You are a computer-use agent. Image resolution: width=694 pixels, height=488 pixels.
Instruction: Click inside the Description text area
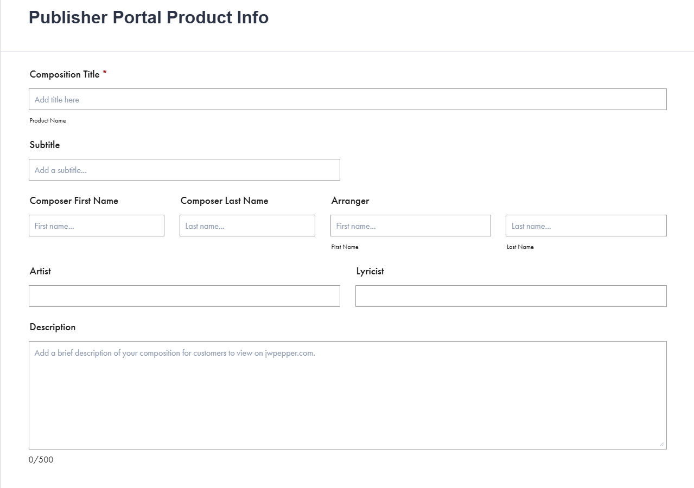[347, 395]
